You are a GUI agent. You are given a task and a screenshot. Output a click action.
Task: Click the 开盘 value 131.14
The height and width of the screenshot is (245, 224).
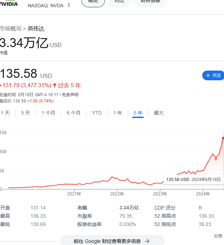(x=38, y=208)
